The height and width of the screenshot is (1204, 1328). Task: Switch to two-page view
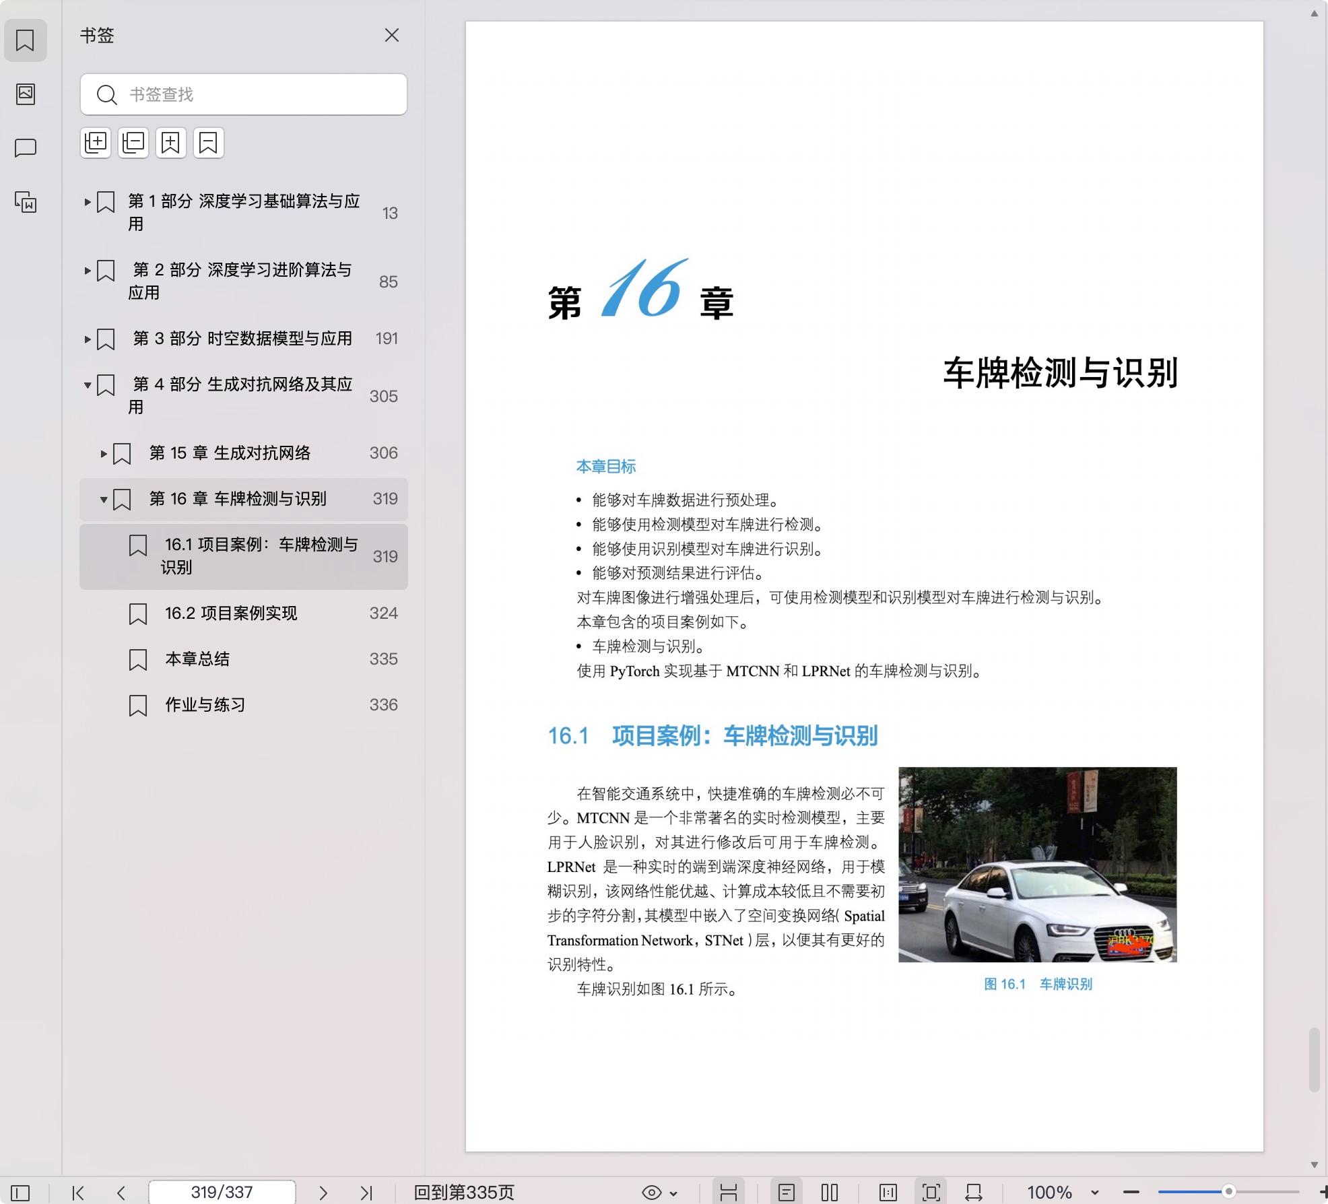830,1193
